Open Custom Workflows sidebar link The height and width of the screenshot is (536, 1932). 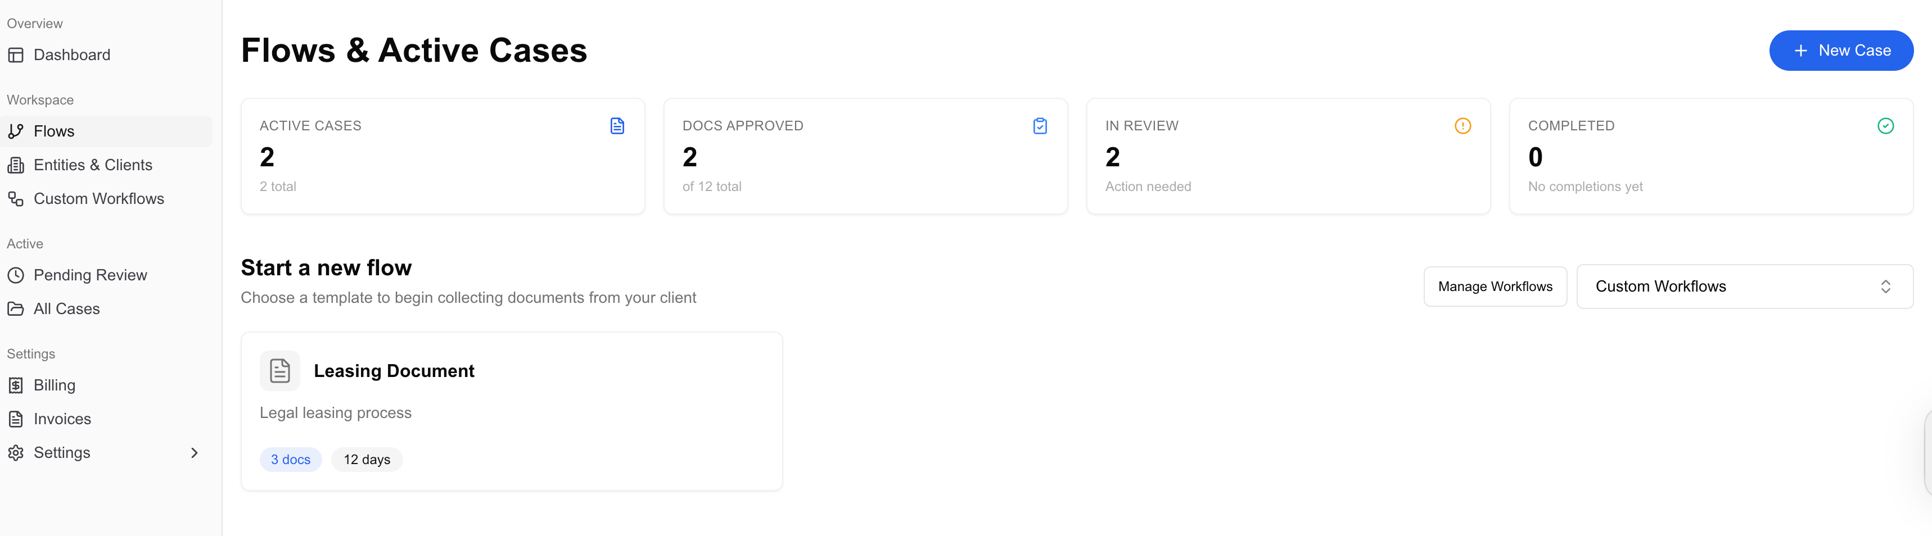pos(106,199)
